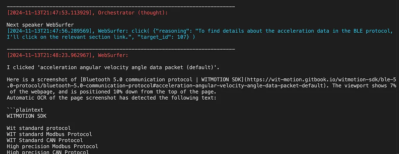Click the 'WITMOTION SDK' line below plaintext

click(x=27, y=116)
